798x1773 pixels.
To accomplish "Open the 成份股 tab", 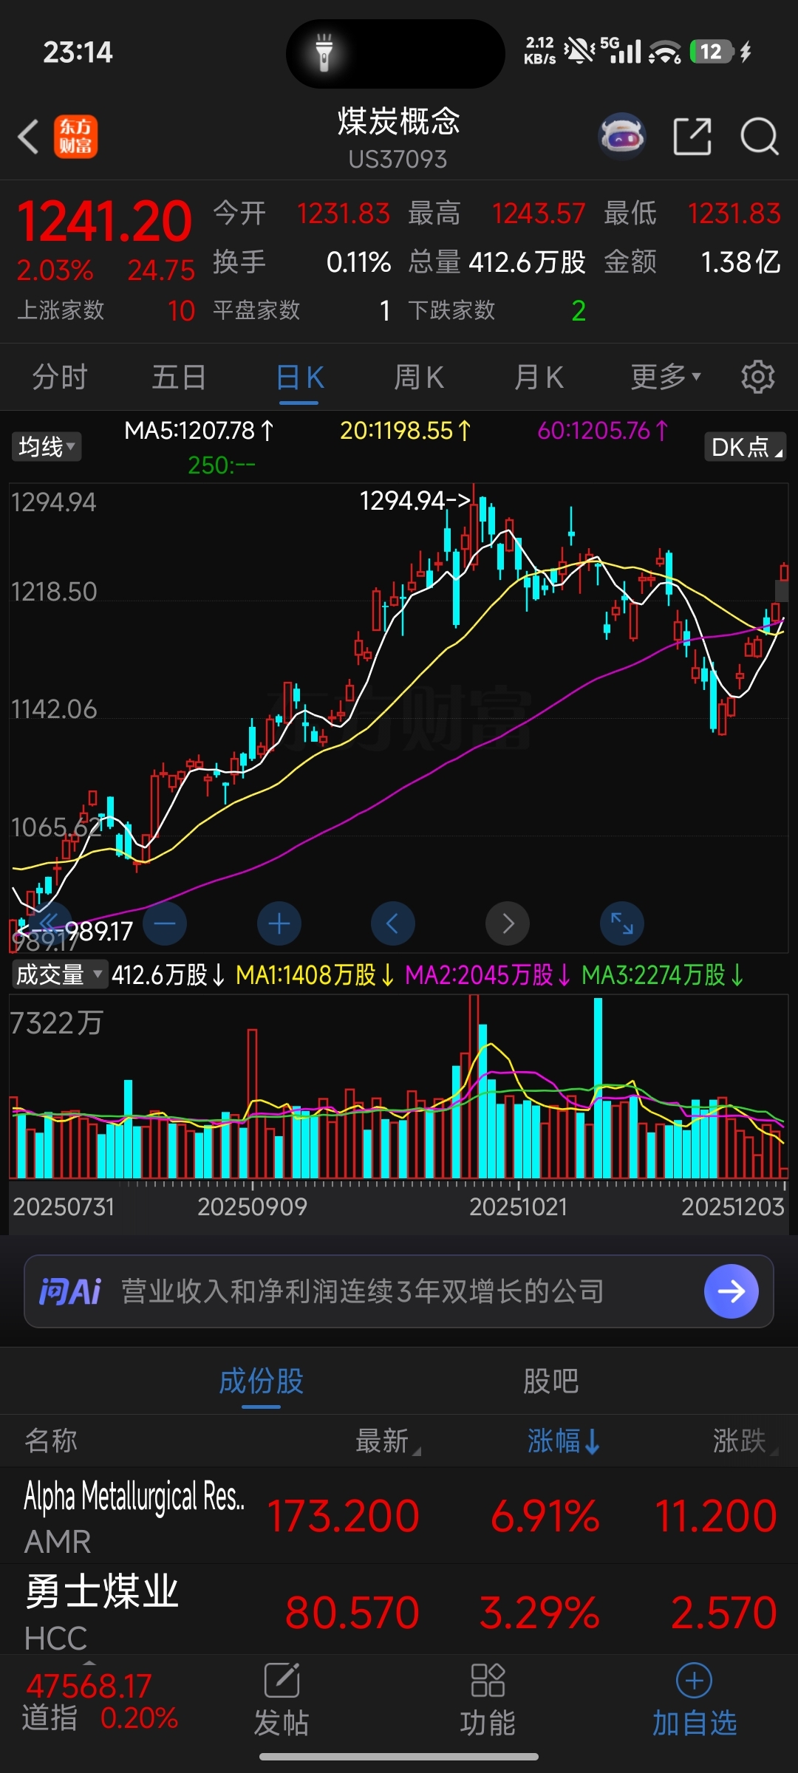I will [261, 1381].
